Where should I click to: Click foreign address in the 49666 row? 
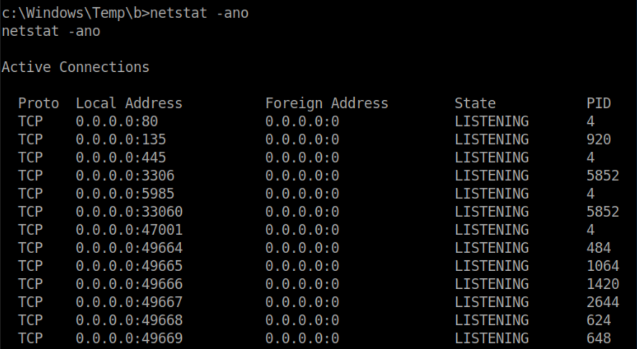[x=301, y=284]
